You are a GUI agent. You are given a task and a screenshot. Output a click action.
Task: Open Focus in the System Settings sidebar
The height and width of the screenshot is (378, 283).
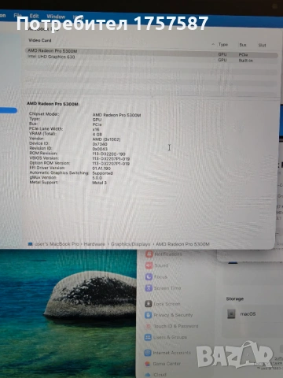coord(156,276)
